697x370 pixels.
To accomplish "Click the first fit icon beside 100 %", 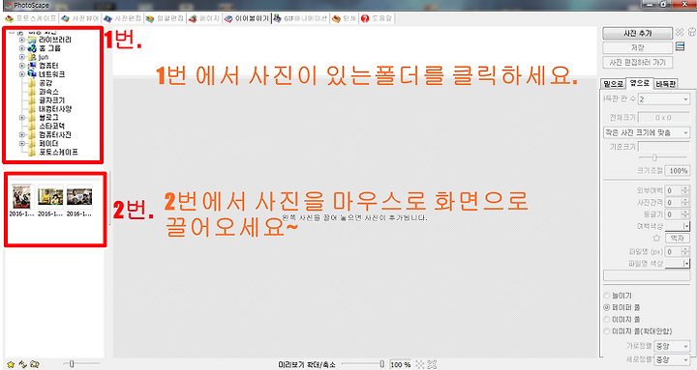I will (419, 364).
